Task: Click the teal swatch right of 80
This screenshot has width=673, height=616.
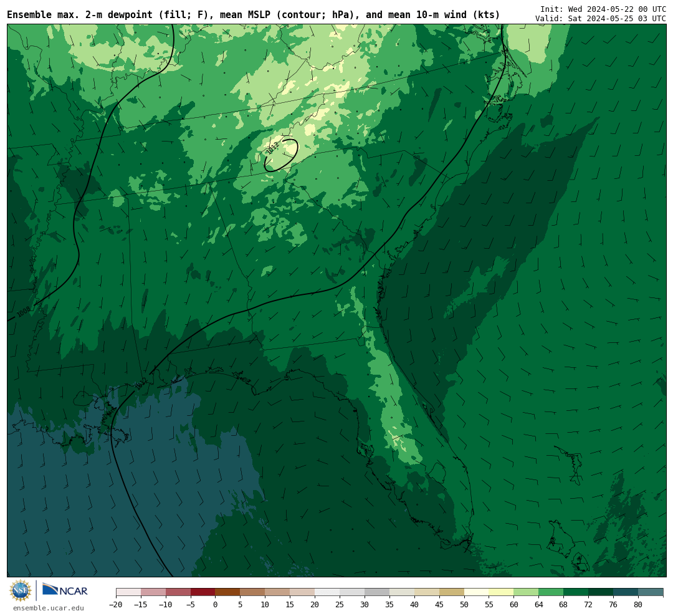Action: click(x=651, y=592)
